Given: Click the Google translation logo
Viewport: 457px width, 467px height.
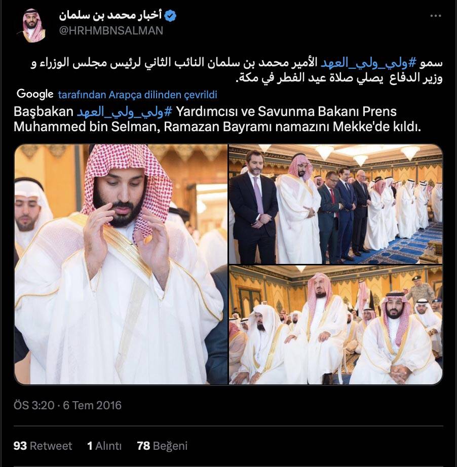Looking at the screenshot, I should (x=35, y=94).
